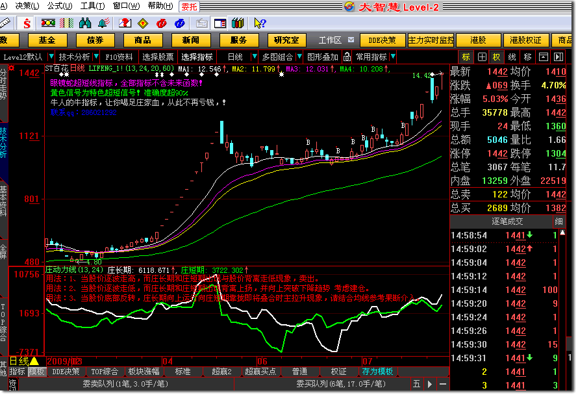The height and width of the screenshot is (395, 578).
Task: Open the binoculars search tool
Action: point(85,23)
